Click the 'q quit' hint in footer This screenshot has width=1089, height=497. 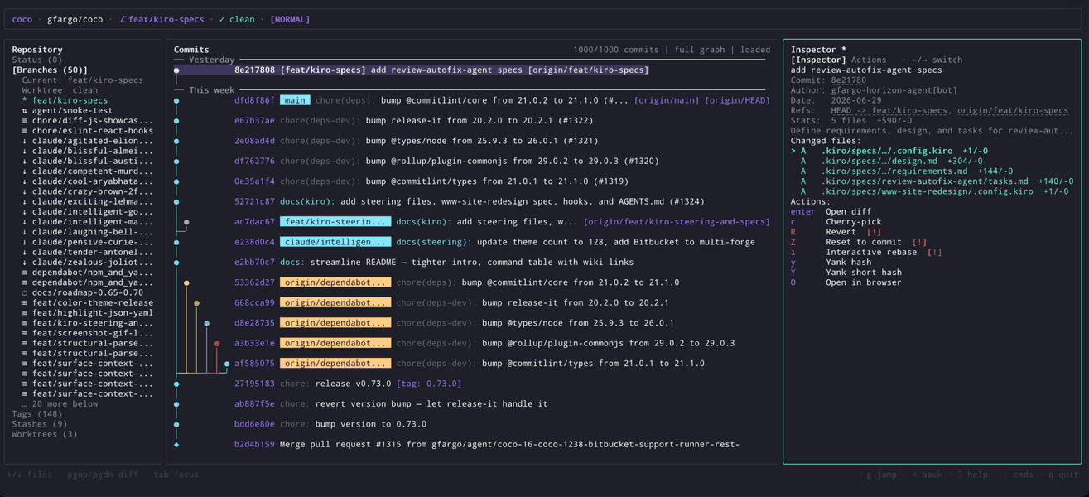click(1063, 475)
